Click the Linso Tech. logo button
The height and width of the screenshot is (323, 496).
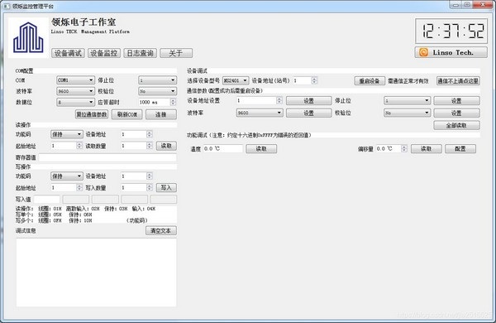click(x=451, y=52)
